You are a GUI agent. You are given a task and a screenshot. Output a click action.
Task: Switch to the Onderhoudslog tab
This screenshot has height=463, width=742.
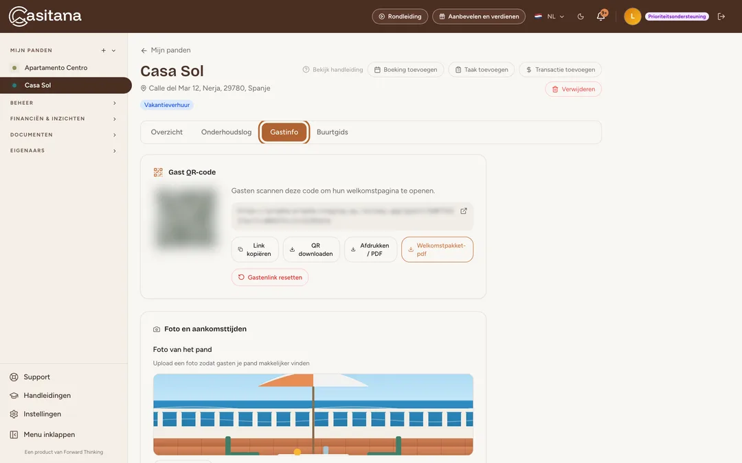[x=226, y=132]
